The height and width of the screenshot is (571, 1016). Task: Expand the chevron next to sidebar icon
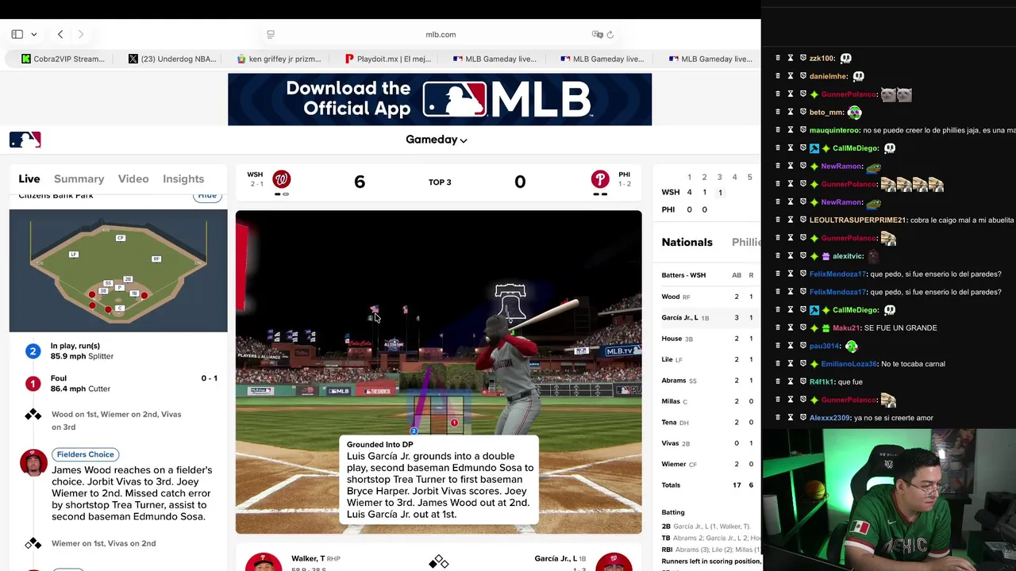33,34
